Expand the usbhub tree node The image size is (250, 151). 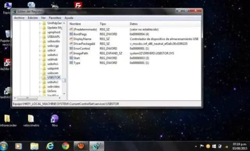click(40, 59)
